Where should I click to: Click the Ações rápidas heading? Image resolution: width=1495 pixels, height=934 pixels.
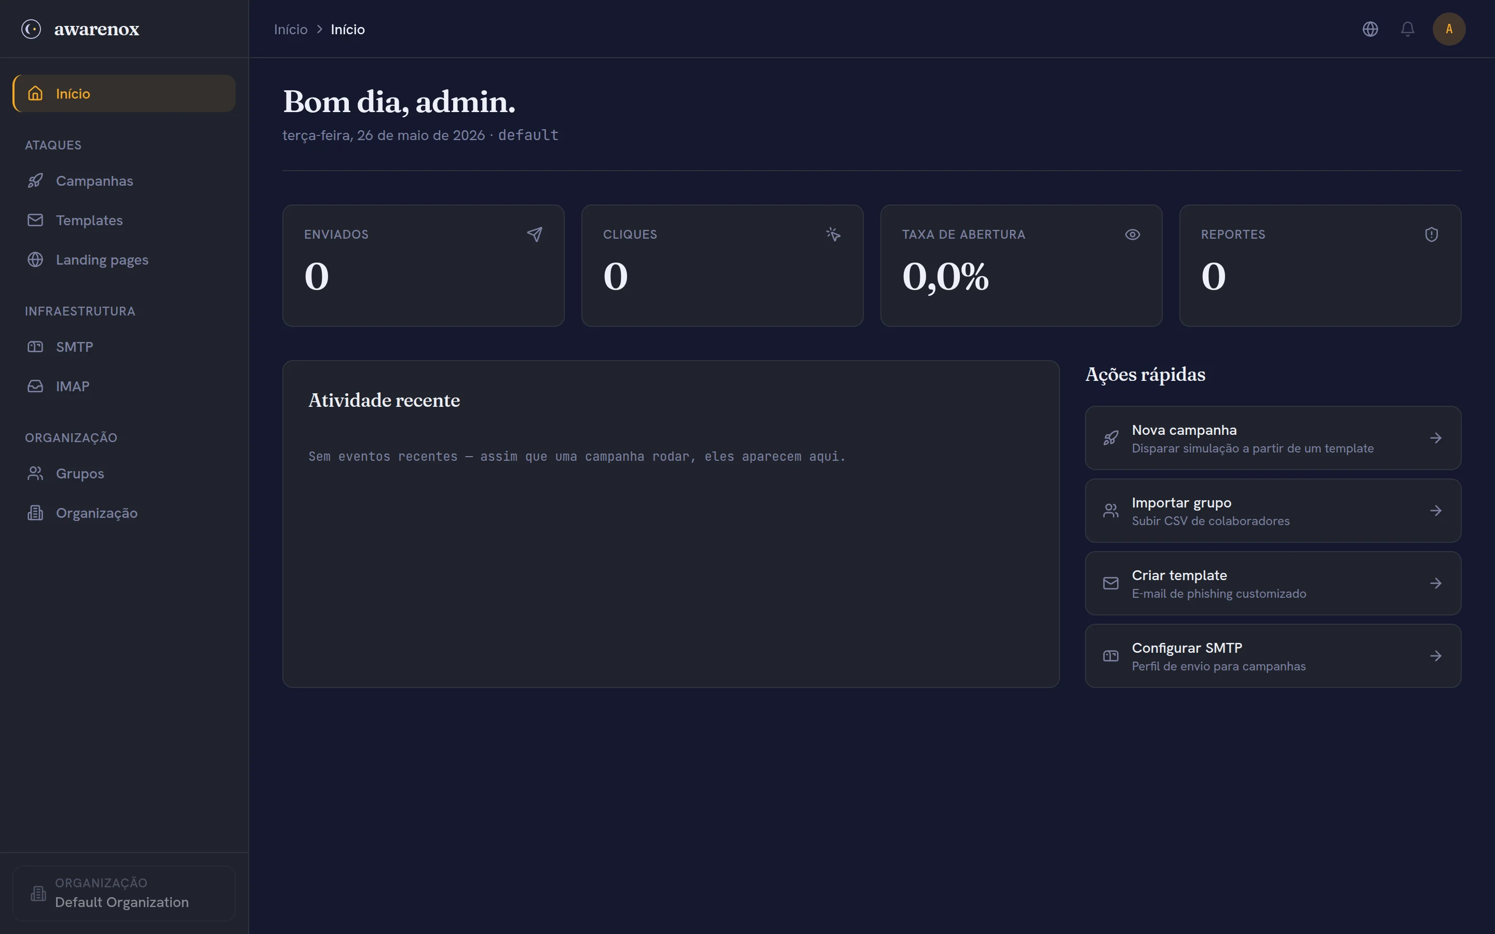click(1145, 374)
